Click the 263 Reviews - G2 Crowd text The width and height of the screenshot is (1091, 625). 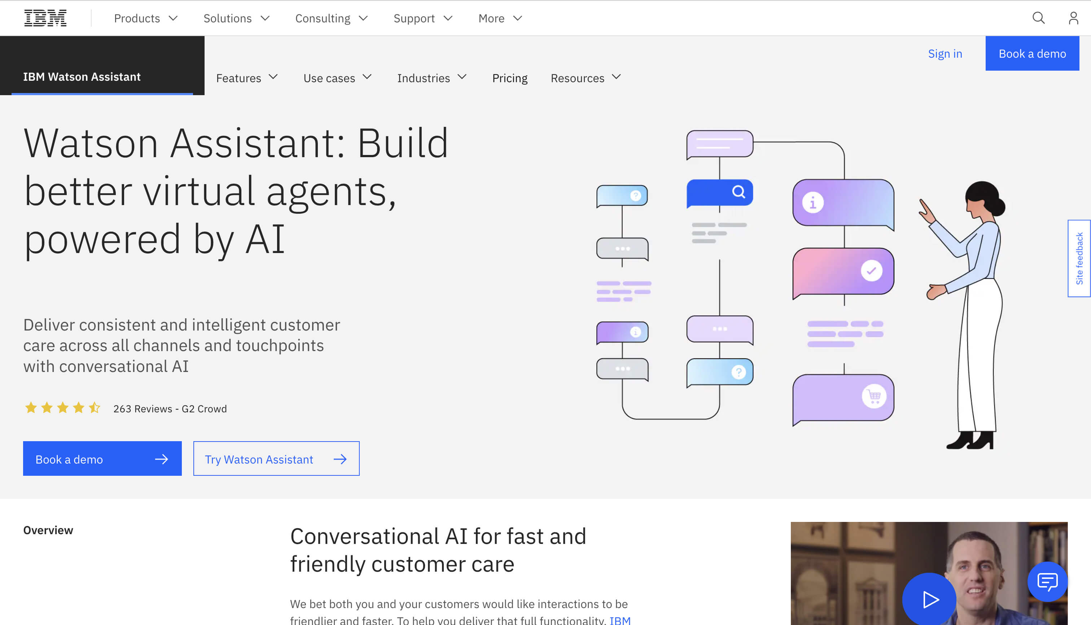coord(170,409)
